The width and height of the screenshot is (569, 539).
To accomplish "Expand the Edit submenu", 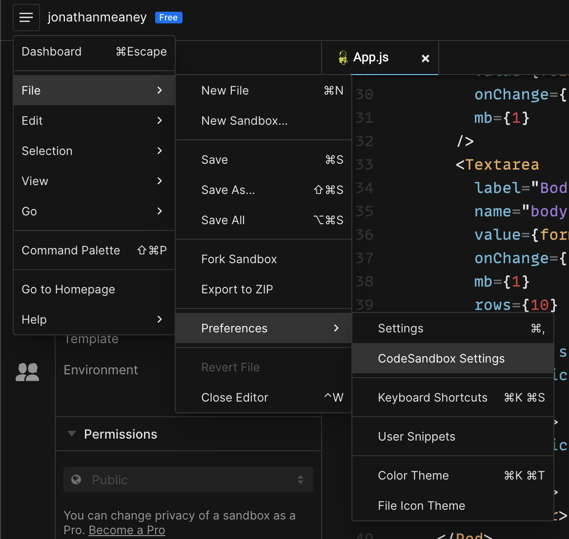I will (x=94, y=121).
